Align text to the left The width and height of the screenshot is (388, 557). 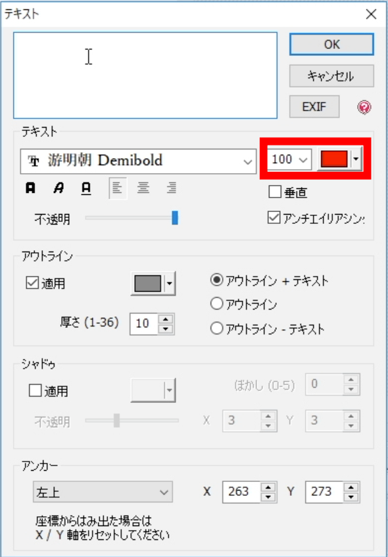pos(118,188)
